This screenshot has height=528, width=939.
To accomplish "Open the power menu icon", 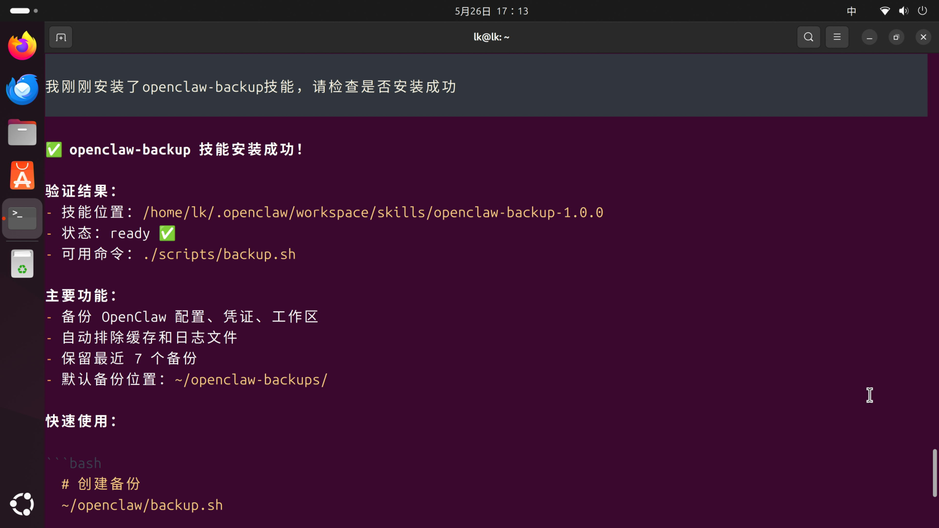I will pyautogui.click(x=923, y=11).
